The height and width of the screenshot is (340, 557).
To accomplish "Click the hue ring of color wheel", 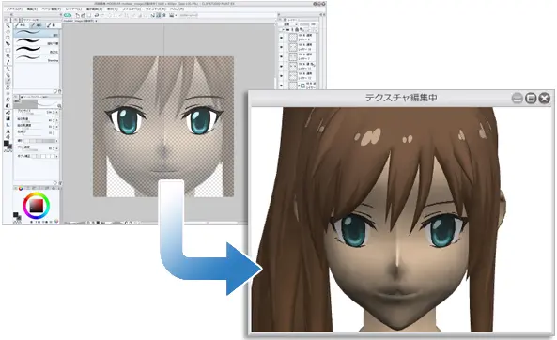I will (x=37, y=194).
